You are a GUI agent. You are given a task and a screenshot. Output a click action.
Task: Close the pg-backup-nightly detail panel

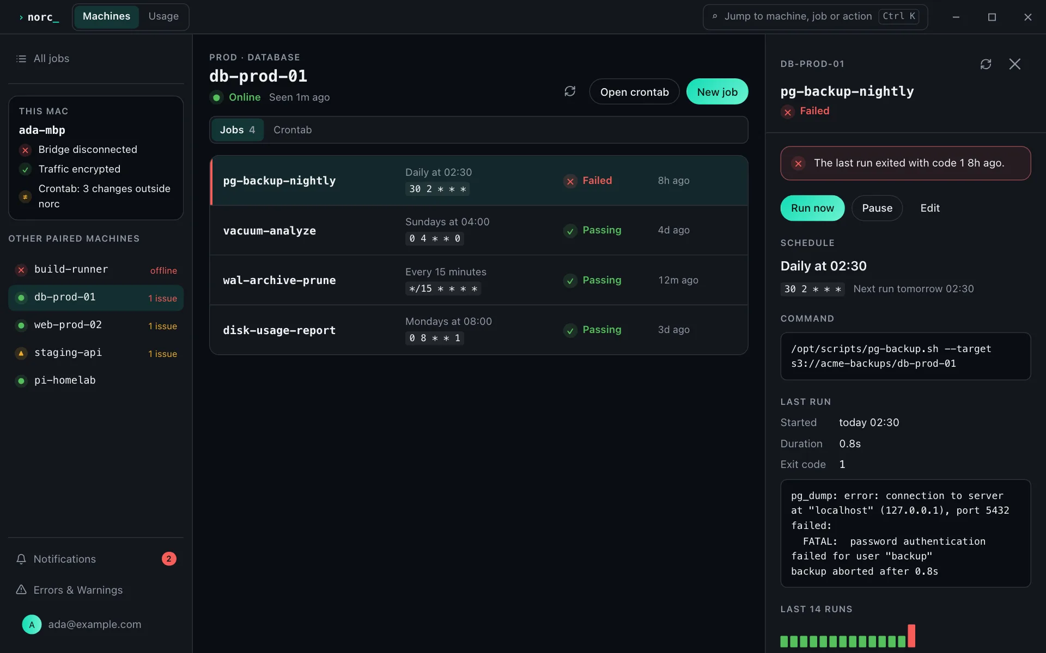pos(1014,64)
